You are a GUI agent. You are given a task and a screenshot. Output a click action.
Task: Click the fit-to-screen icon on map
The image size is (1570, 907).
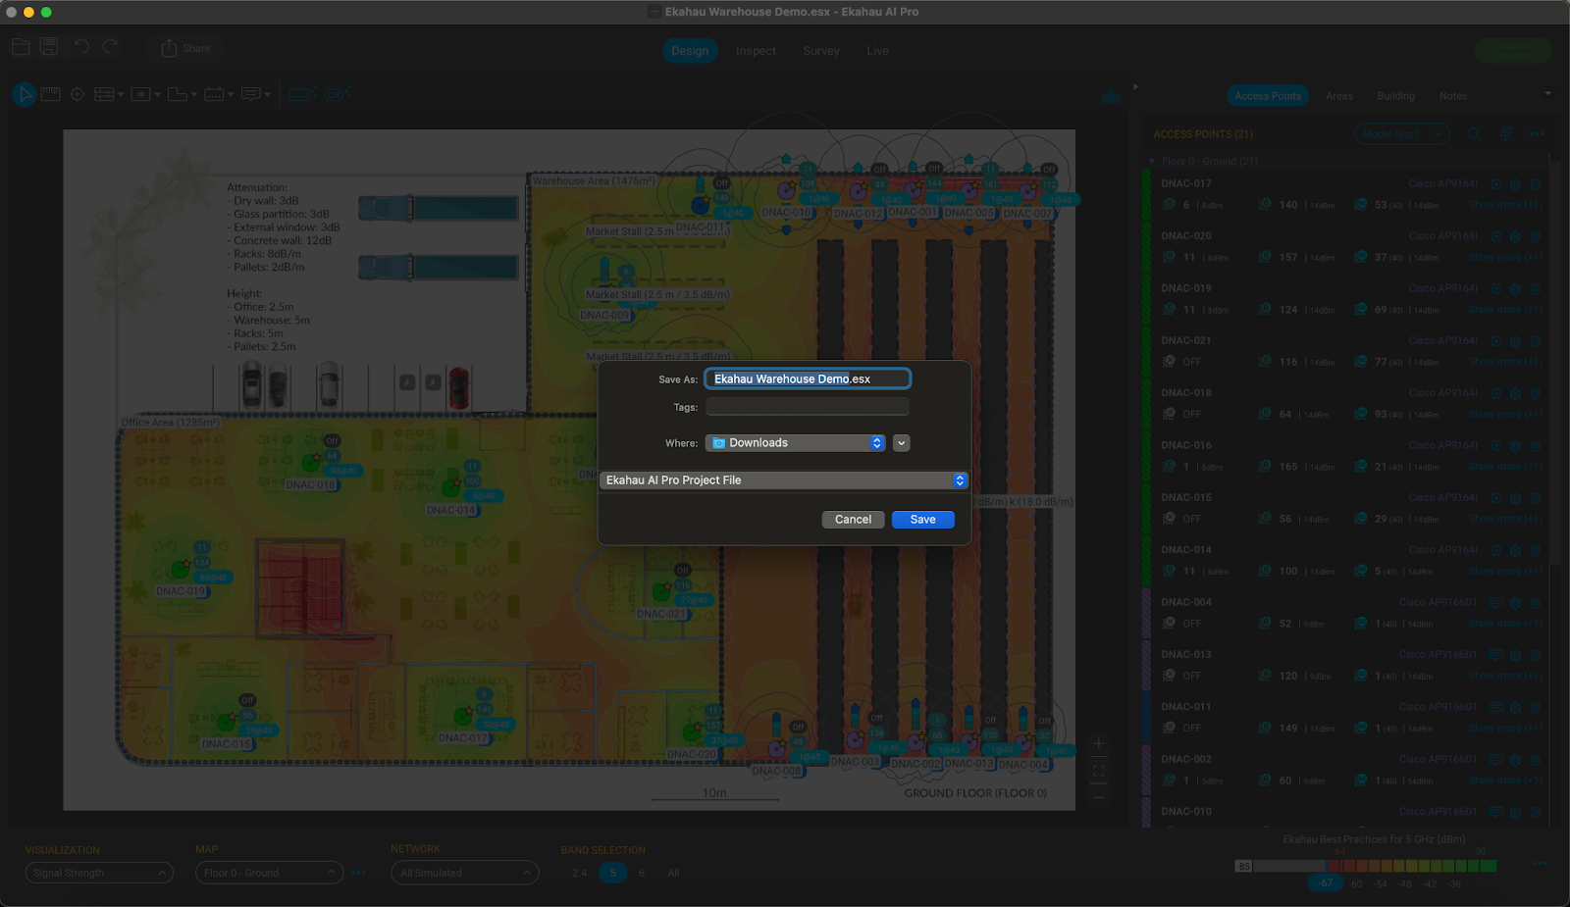1099,772
